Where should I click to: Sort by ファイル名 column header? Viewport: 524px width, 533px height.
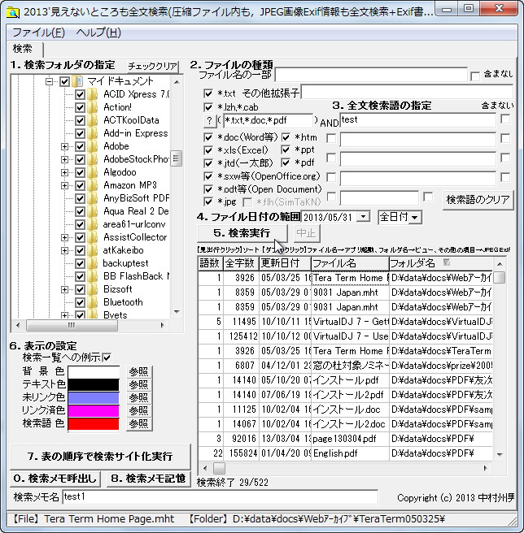pos(350,263)
